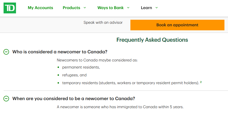Expand the Ways to Bank chevron
Image resolution: width=228 pixels, height=114 pixels.
pyautogui.click(x=128, y=8)
